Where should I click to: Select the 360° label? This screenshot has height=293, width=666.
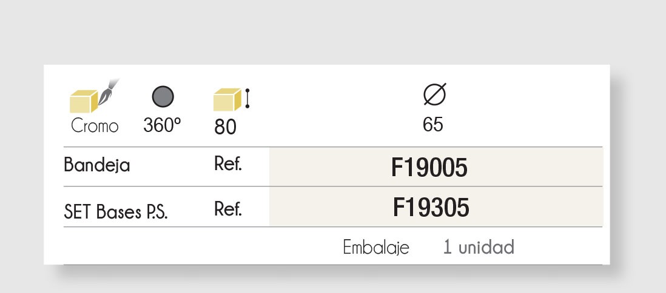tap(162, 125)
